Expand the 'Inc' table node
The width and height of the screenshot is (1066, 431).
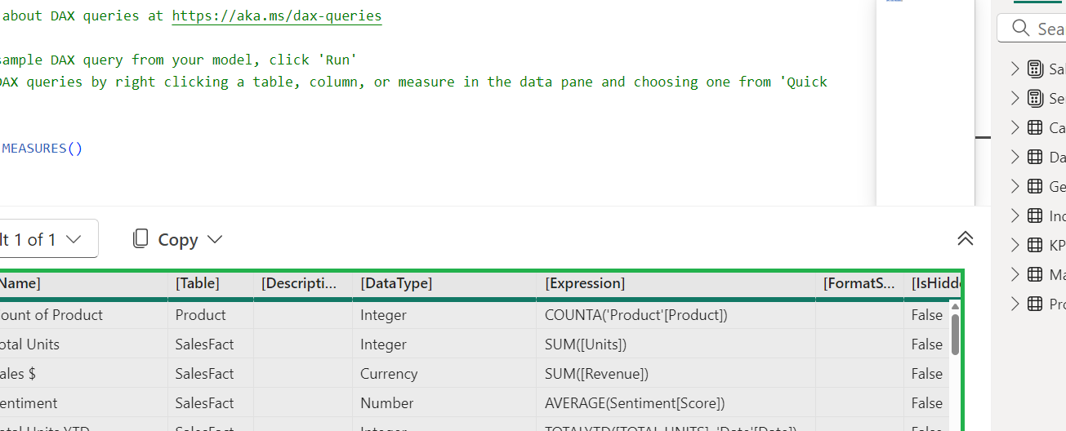1015,215
